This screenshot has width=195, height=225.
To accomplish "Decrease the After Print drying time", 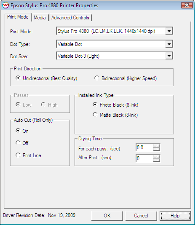I will coord(157,160).
